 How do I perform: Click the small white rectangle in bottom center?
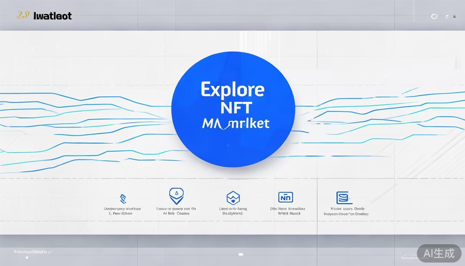pos(241,254)
